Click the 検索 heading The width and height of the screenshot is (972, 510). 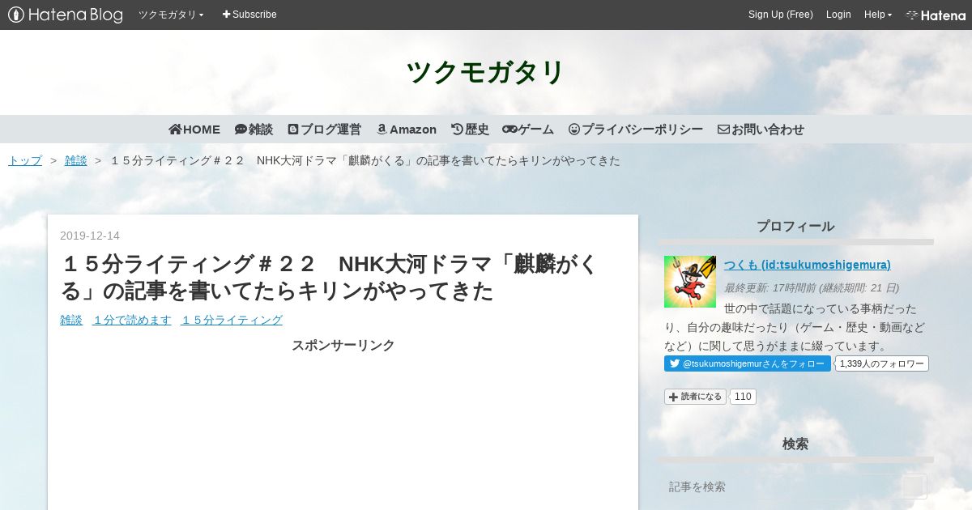[795, 444]
